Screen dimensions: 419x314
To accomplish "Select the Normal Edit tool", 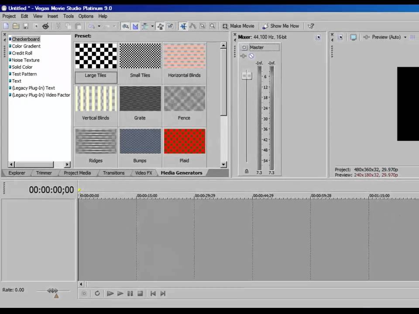I will 183,26.
